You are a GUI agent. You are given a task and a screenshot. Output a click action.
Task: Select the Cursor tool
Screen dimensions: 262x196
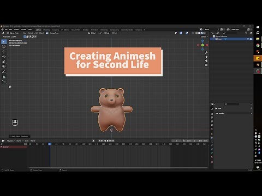coord(4,47)
